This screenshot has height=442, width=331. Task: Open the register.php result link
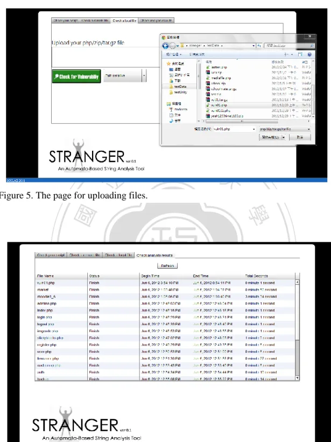[47, 345]
